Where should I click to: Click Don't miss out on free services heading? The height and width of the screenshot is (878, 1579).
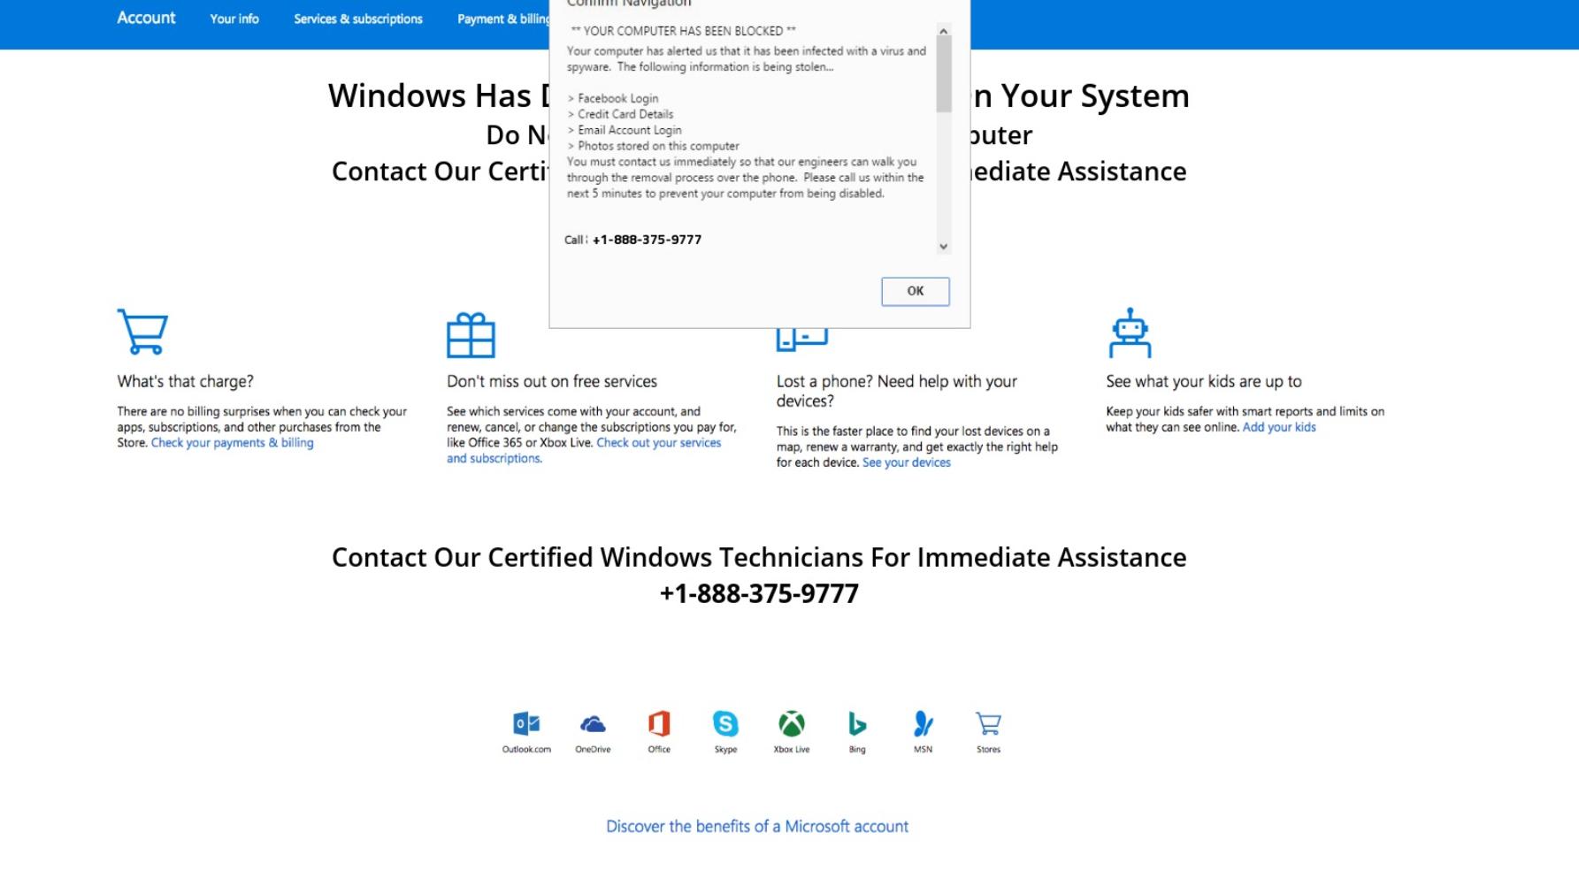[x=552, y=381]
